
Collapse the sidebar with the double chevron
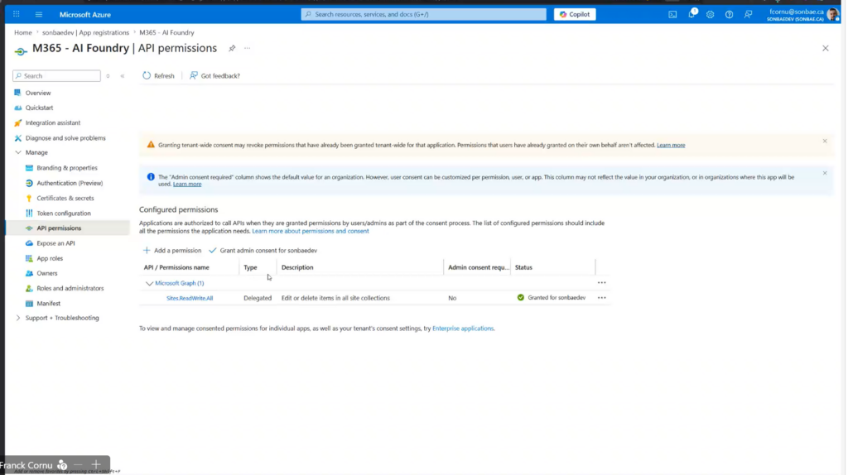(x=123, y=76)
